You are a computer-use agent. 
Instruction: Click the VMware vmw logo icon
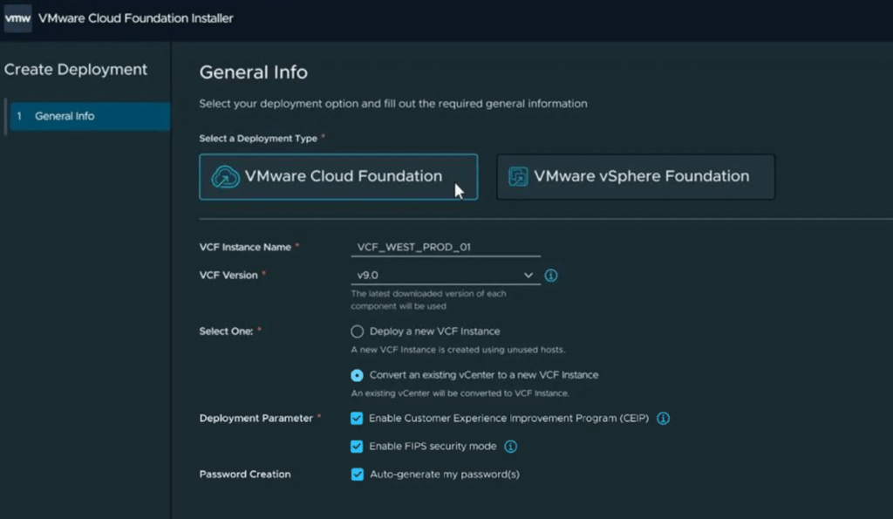point(17,18)
